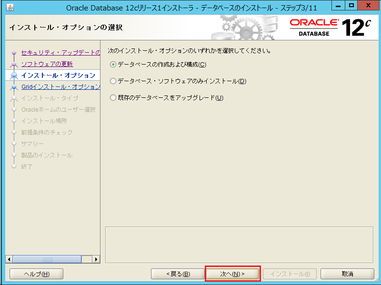Minimize the installer window

coord(338,5)
